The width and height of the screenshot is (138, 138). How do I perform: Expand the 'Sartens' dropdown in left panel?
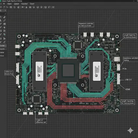click(3, 46)
